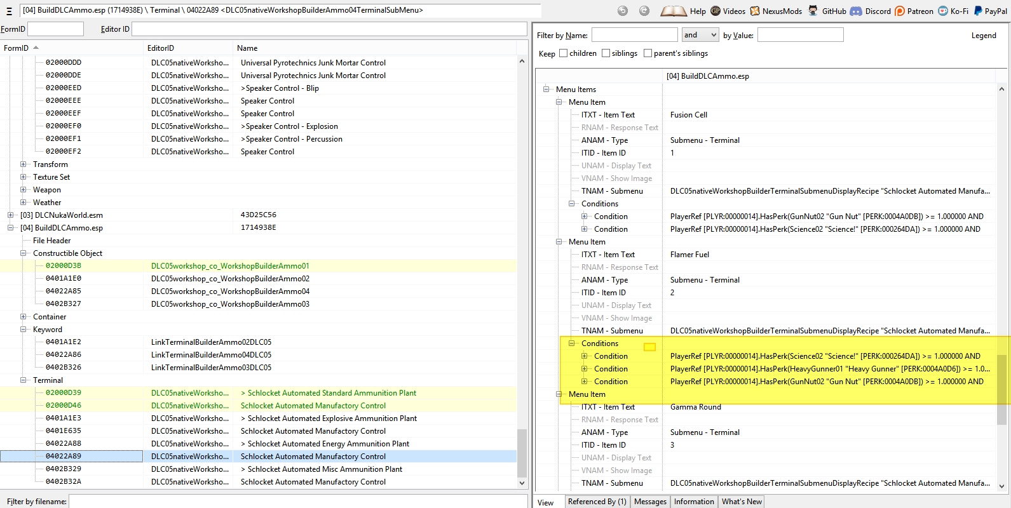The image size is (1011, 508).
Task: Select record 0401A1E0 WorkshopBuilderAmmo02
Action: (x=258, y=279)
